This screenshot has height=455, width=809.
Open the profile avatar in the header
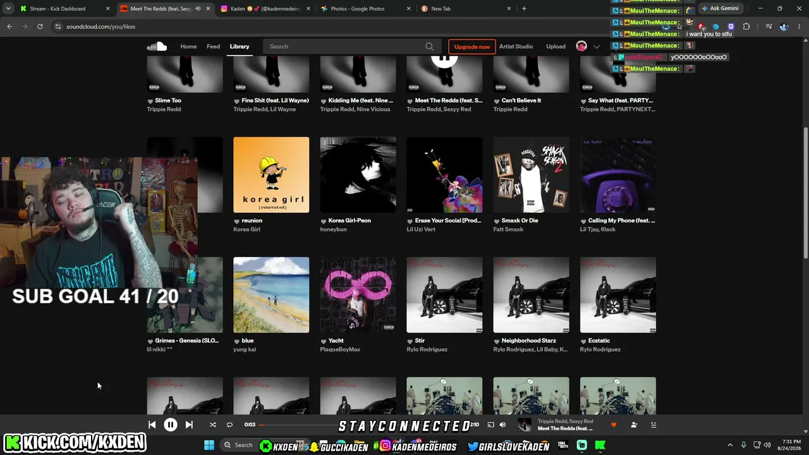pos(581,46)
